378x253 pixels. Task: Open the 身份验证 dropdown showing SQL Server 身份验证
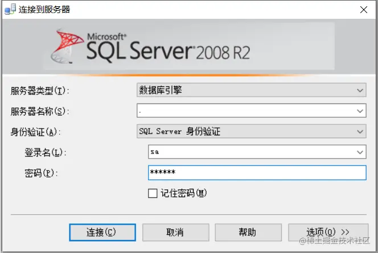(x=252, y=131)
